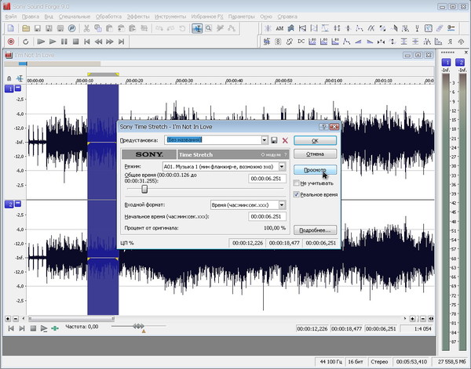Select the Edit tool in the toolbar

pos(197,28)
